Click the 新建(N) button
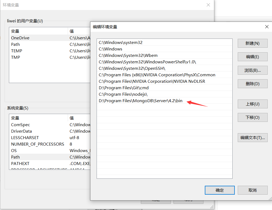 point(252,43)
